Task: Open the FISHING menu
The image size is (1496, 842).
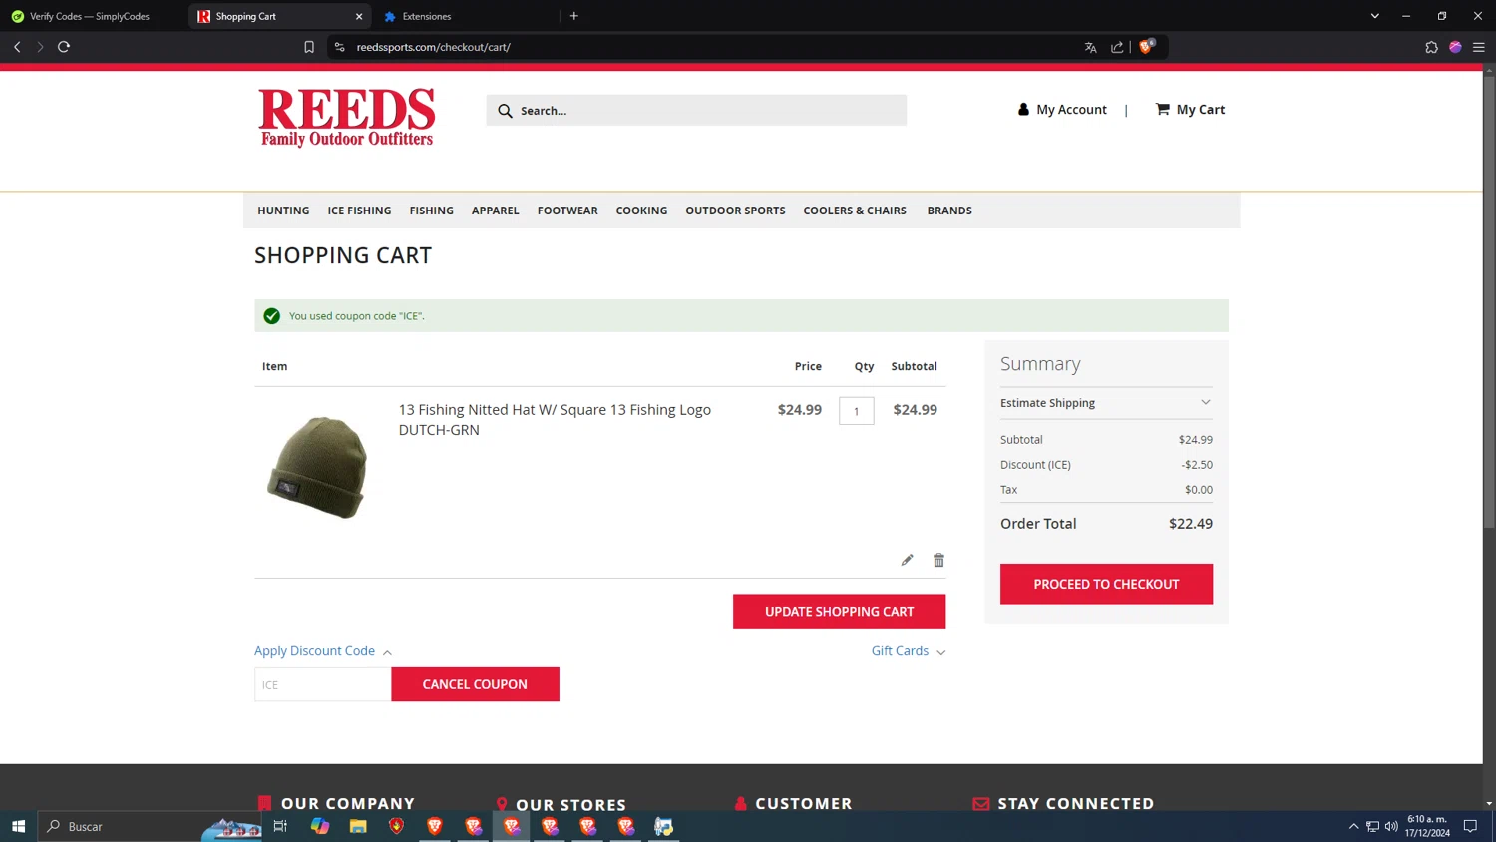Action: pos(431,210)
